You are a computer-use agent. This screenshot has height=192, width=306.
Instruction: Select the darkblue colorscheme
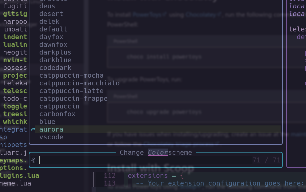point(55,60)
